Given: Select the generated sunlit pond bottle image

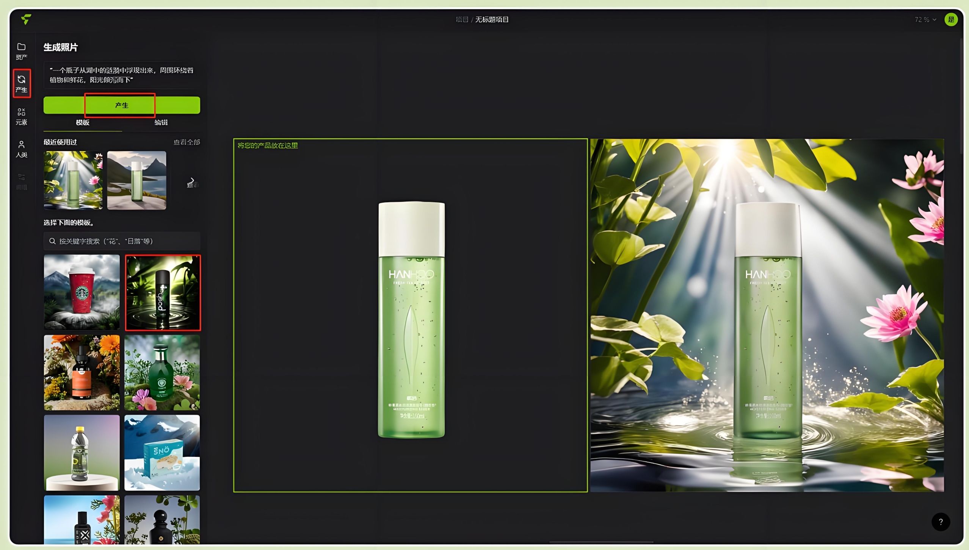Looking at the screenshot, I should click(767, 315).
